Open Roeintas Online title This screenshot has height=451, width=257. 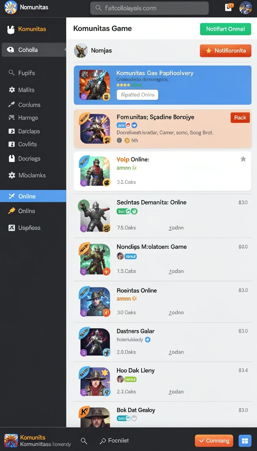click(137, 291)
